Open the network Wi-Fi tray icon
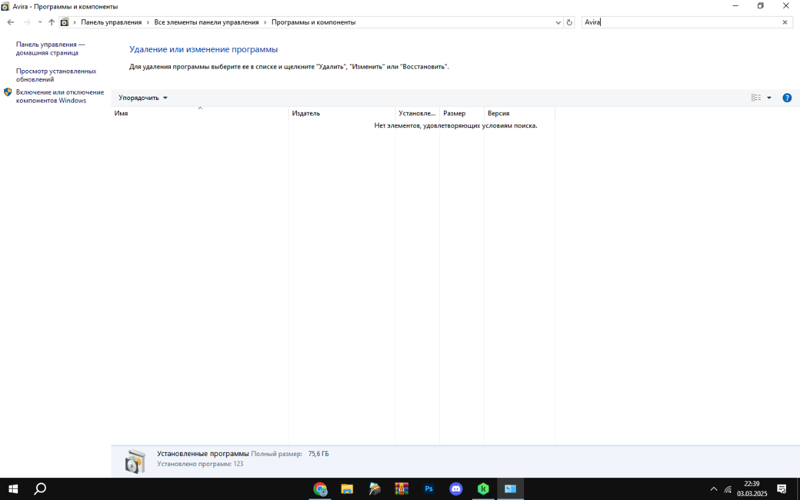This screenshot has width=800, height=500. coord(728,489)
